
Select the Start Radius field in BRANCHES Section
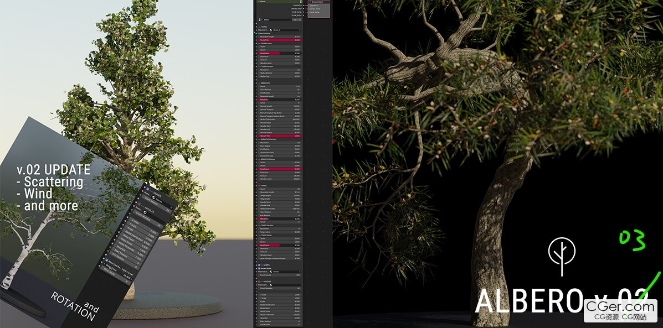pos(280,146)
